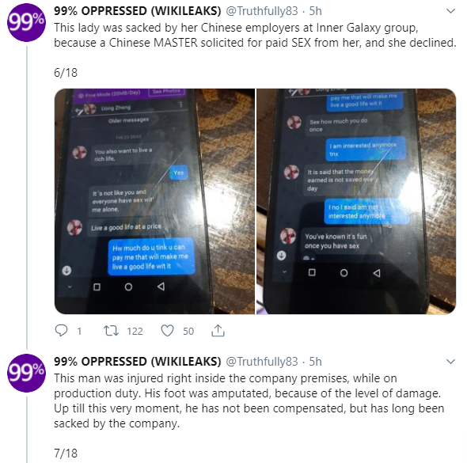Viewport: 467px width, 463px height.
Task: Open the 5h timestamp on the second tweet
Action: point(315,362)
